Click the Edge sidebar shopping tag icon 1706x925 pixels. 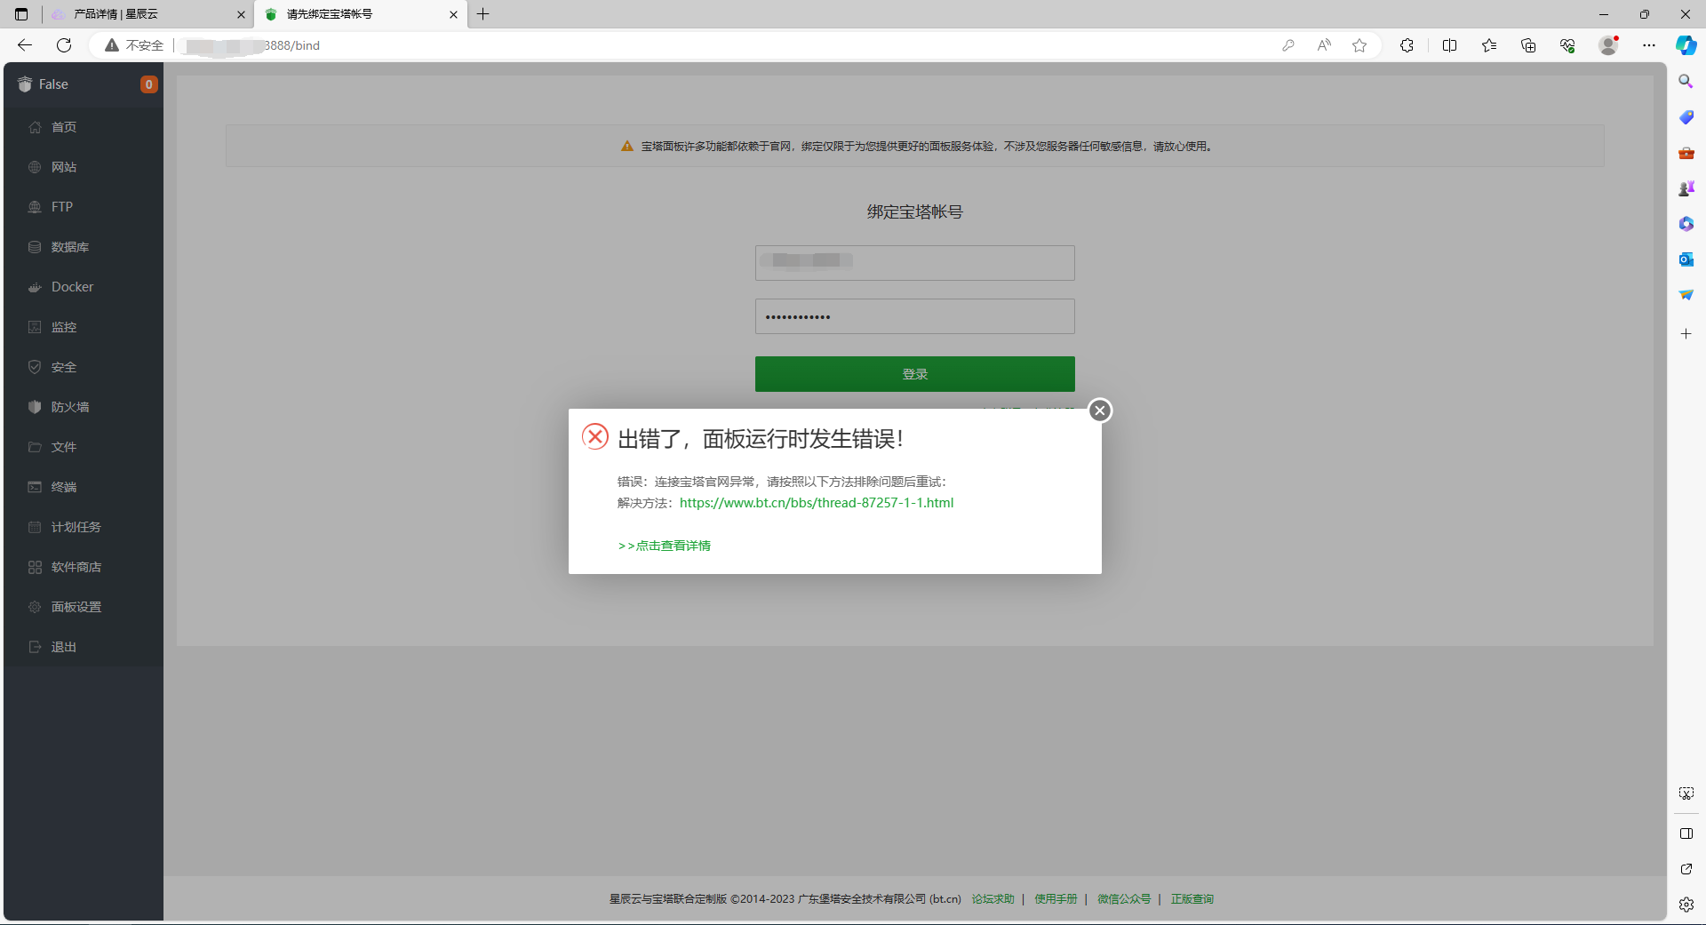pyautogui.click(x=1686, y=117)
